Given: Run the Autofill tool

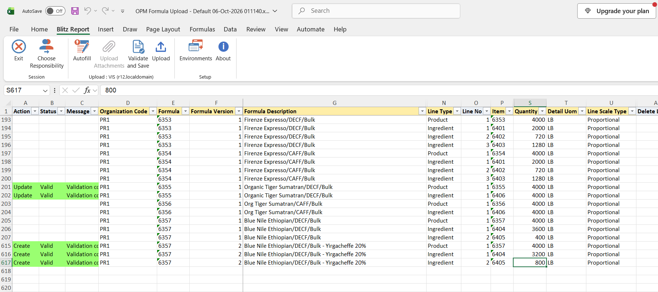Looking at the screenshot, I should (82, 50).
